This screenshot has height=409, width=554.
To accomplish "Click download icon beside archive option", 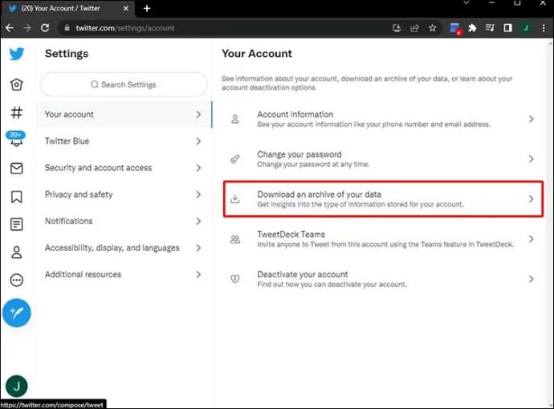I will tap(235, 199).
